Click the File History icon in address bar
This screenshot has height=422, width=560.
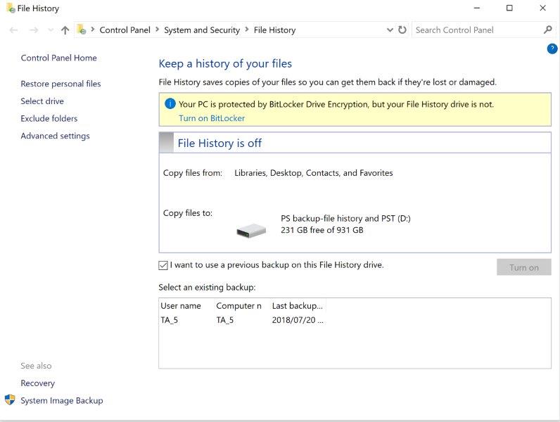tap(82, 30)
